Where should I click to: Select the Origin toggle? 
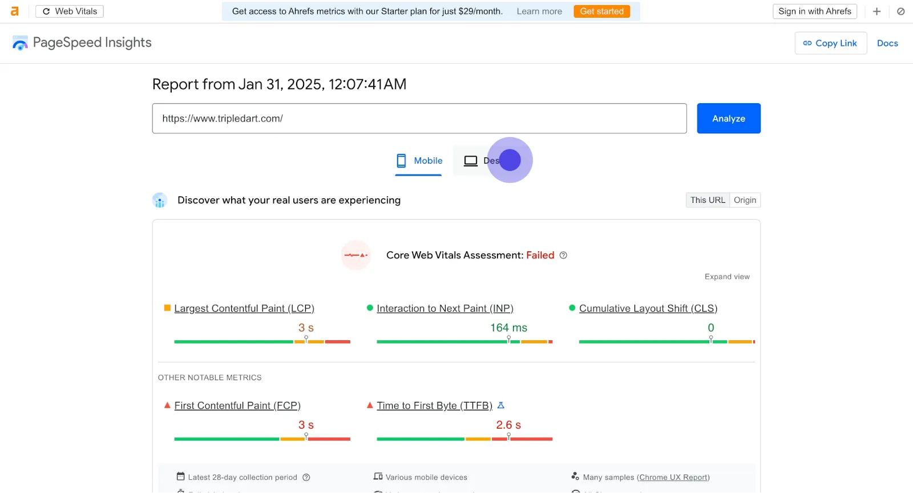point(745,200)
